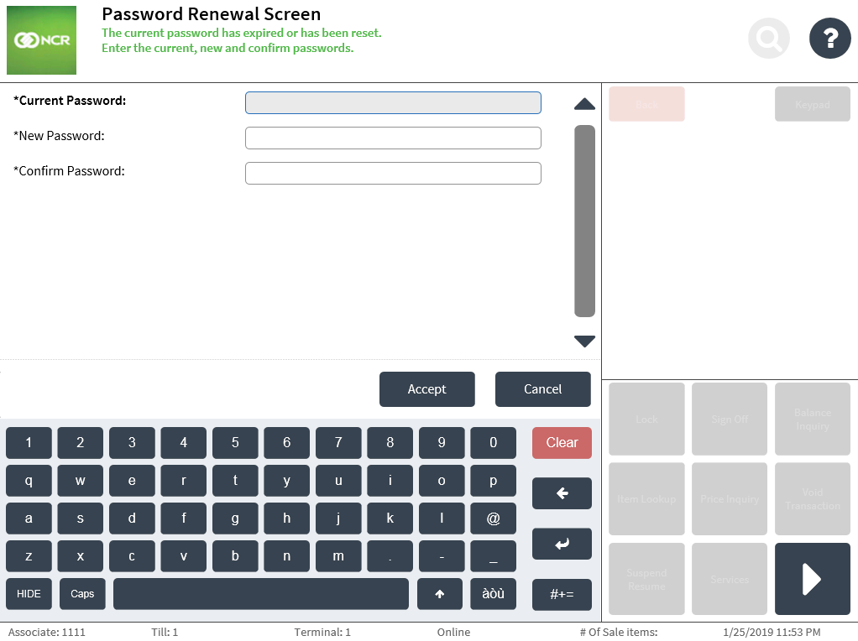Click the Accept button
This screenshot has width=858, height=641.
[x=426, y=389]
